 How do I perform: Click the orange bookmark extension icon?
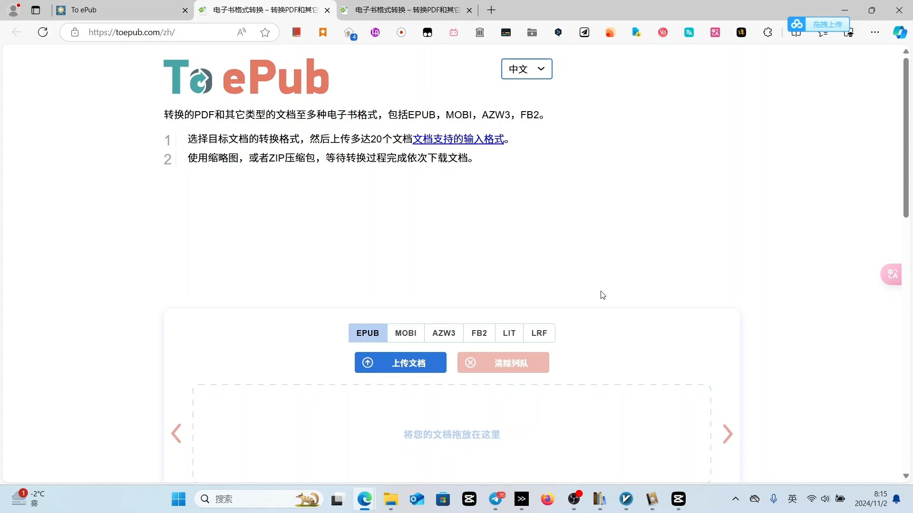323,32
